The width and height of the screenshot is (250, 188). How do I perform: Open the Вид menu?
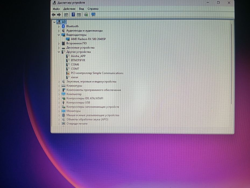(x=82, y=9)
